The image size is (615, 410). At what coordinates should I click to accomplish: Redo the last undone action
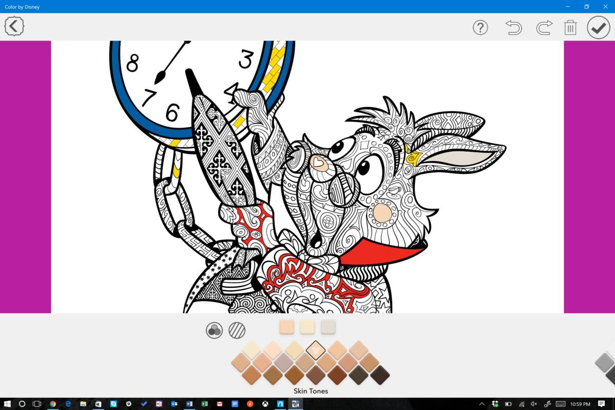544,27
